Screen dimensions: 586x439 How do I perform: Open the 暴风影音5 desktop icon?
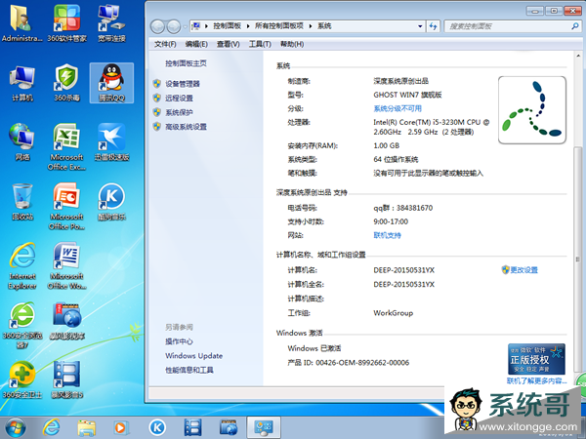tap(66, 380)
